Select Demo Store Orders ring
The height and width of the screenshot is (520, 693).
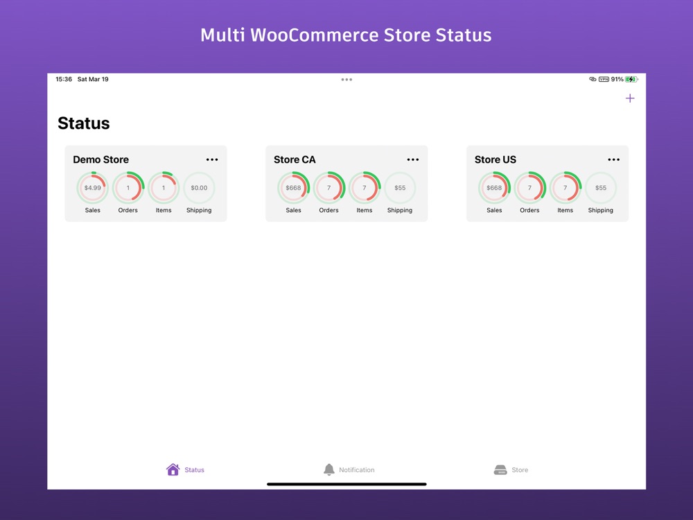(128, 187)
